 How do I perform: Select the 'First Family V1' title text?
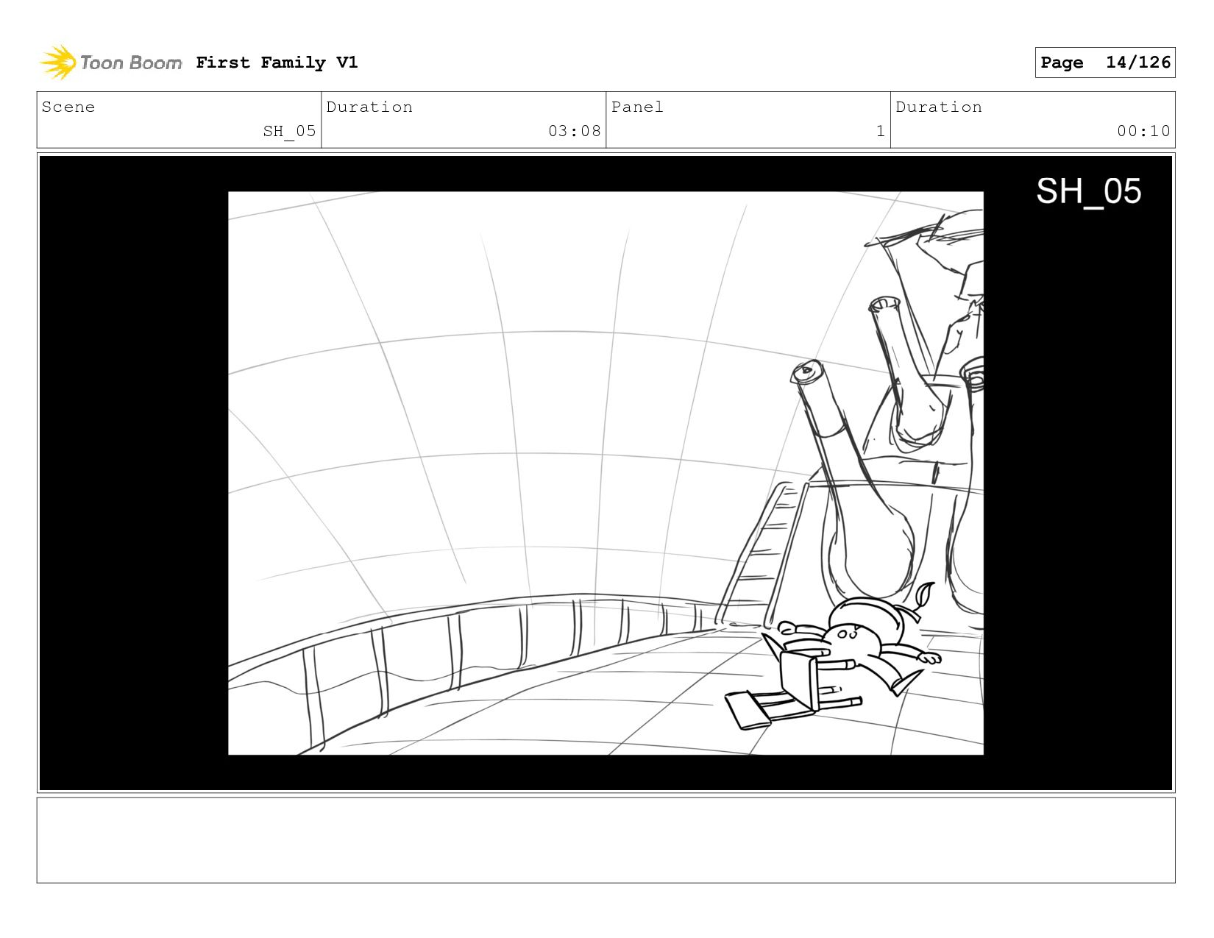coord(277,63)
